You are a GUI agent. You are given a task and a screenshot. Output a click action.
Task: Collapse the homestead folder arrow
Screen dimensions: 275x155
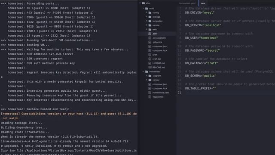point(143,71)
